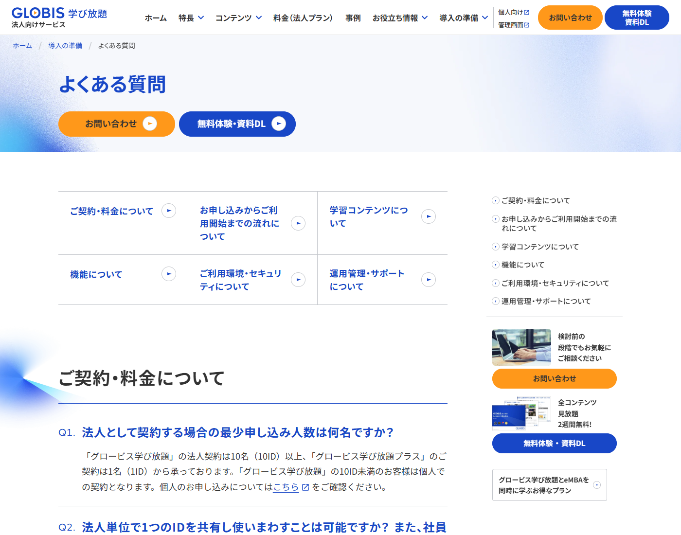
Task: Click the external-link icon after こちら
Action: [x=305, y=487]
